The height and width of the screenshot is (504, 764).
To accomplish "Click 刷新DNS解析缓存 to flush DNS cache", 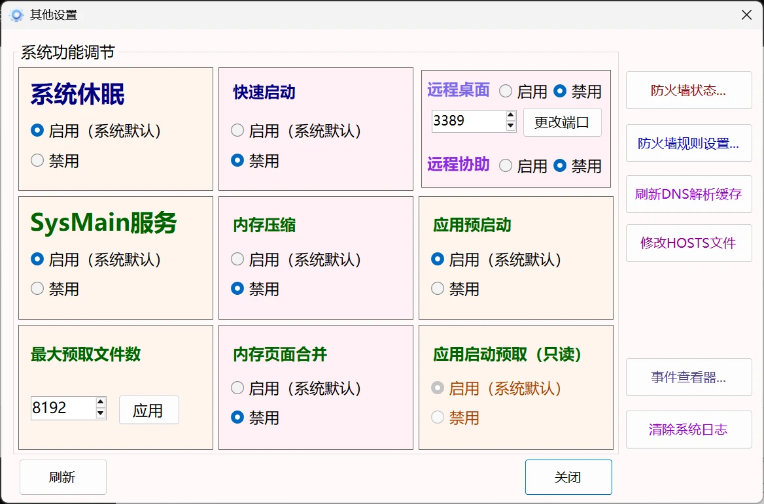I will click(688, 194).
